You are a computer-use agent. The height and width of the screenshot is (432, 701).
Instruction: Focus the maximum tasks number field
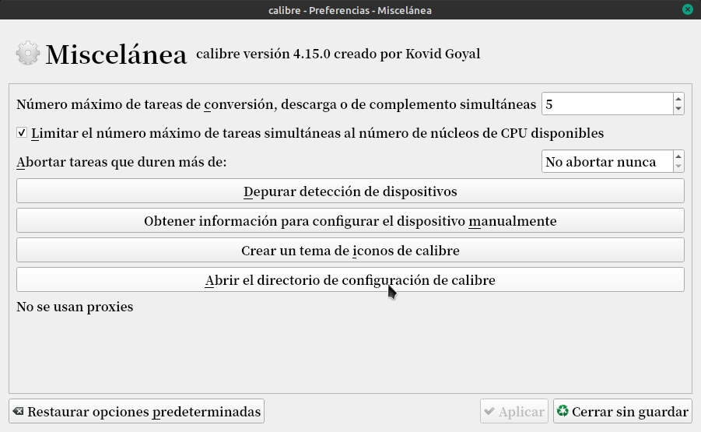pos(607,104)
